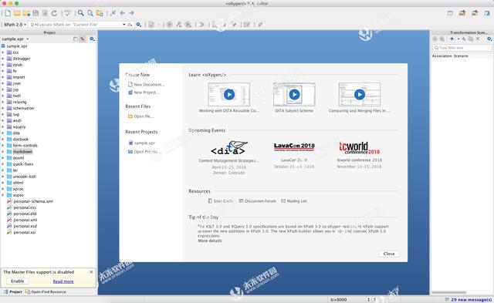The height and width of the screenshot is (303, 494).
Task: Click the Type filter text field
Action: [462, 48]
